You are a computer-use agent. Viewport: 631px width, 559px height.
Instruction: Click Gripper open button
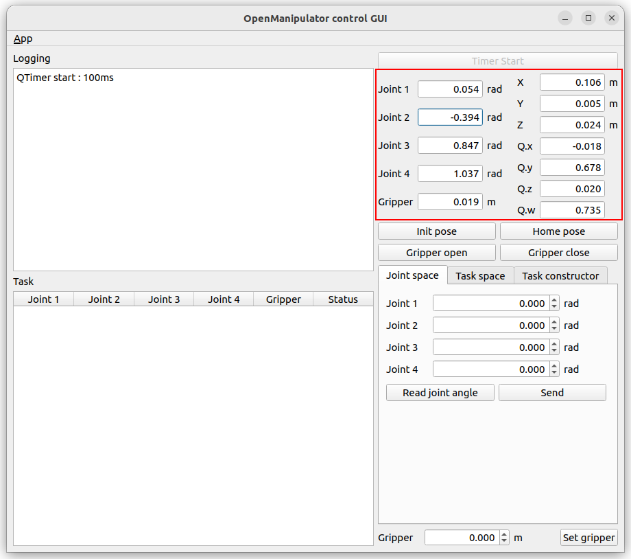436,253
